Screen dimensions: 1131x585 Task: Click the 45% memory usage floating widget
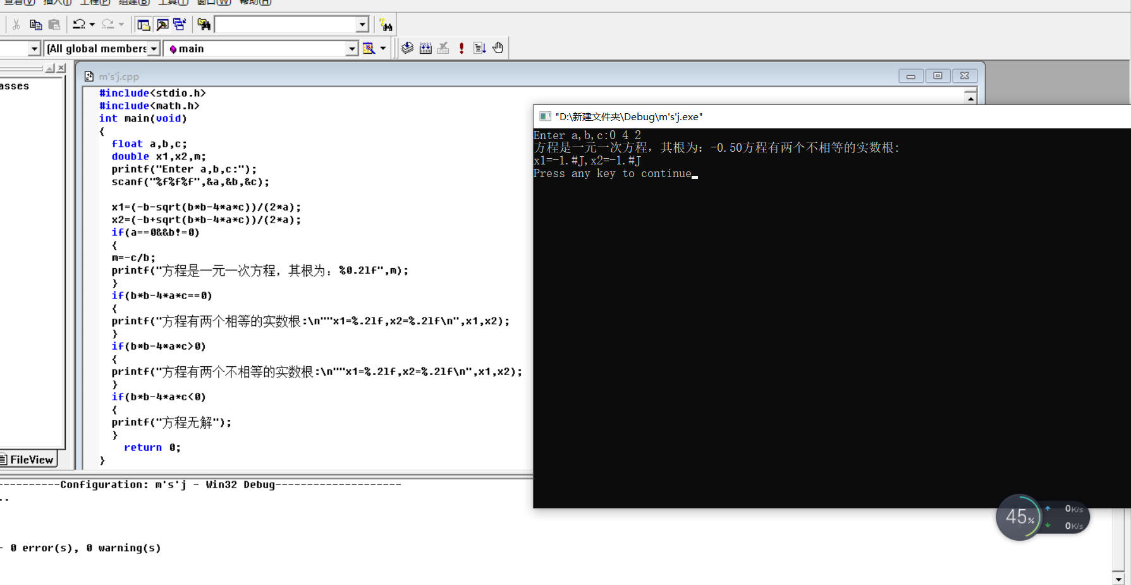1020,517
